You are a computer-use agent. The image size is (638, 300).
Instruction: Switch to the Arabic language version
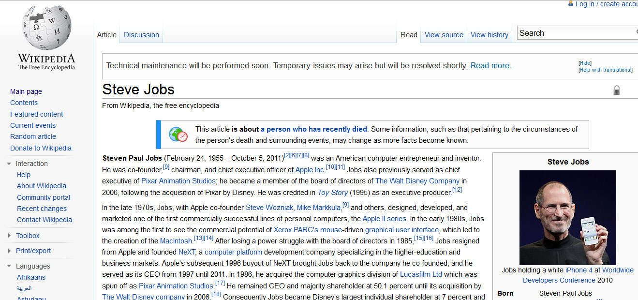(24, 288)
